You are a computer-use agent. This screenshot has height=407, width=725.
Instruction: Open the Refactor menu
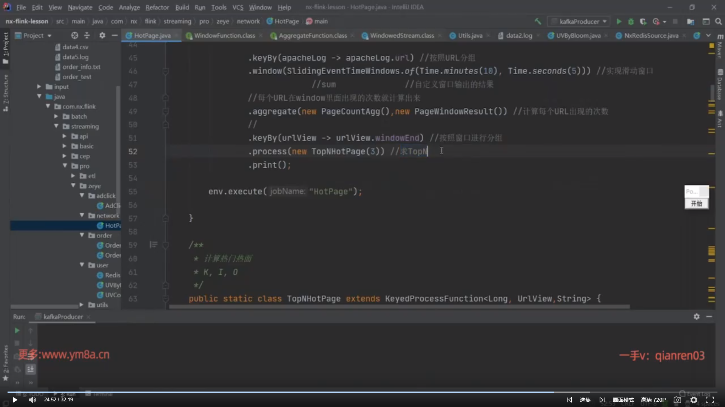point(157,7)
